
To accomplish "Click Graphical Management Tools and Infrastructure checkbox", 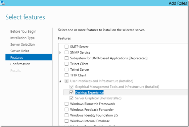I will click(72, 86).
